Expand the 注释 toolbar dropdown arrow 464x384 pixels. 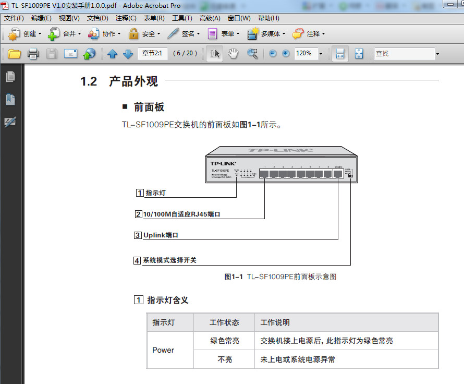[x=323, y=34]
